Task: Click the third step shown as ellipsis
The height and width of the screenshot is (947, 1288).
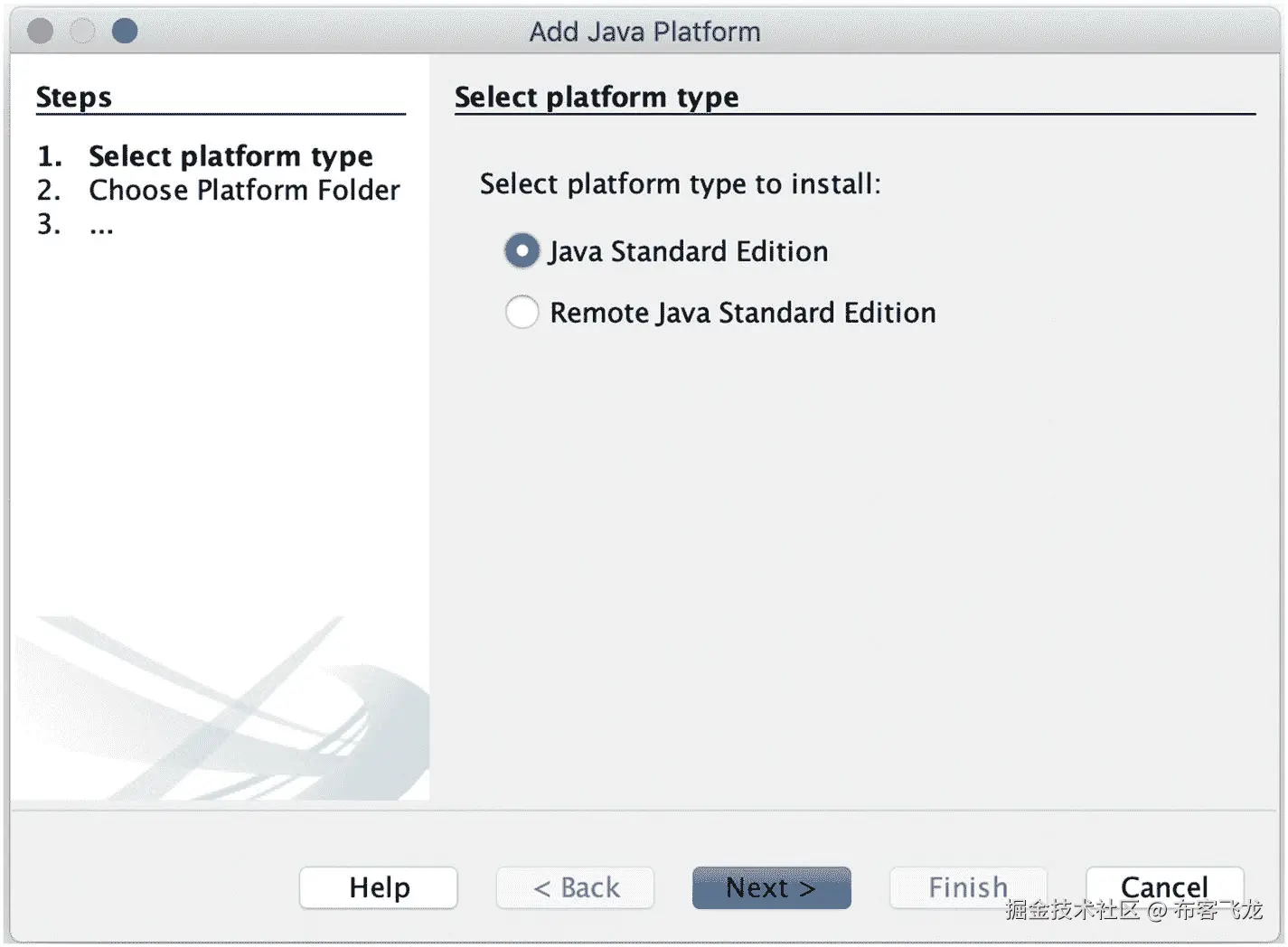Action: point(101,225)
